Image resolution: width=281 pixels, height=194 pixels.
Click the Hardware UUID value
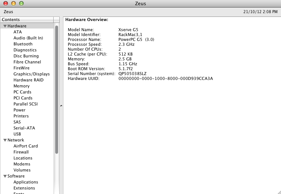pos(165,78)
